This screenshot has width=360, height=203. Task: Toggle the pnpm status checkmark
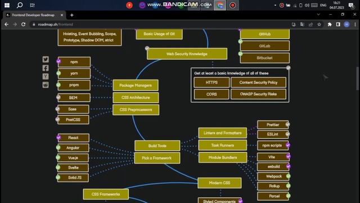tap(58, 85)
